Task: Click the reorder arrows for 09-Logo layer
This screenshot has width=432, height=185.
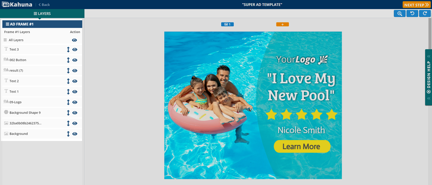Action: (68, 102)
